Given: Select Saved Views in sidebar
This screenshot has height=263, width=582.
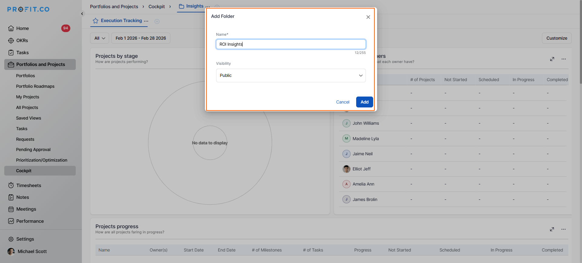Looking at the screenshot, I should pyautogui.click(x=28, y=118).
